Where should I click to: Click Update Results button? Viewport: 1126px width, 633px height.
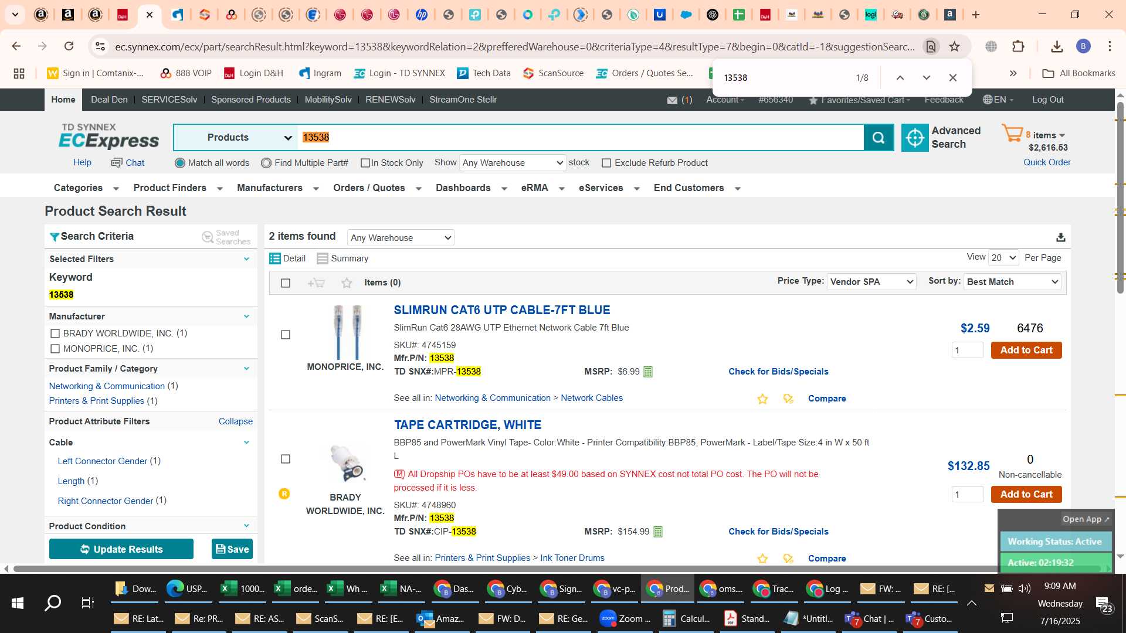[x=121, y=549]
